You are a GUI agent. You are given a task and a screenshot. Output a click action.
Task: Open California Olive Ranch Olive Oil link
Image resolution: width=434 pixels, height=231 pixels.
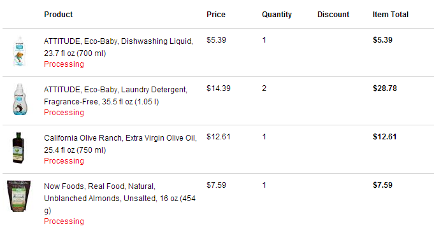coord(120,144)
